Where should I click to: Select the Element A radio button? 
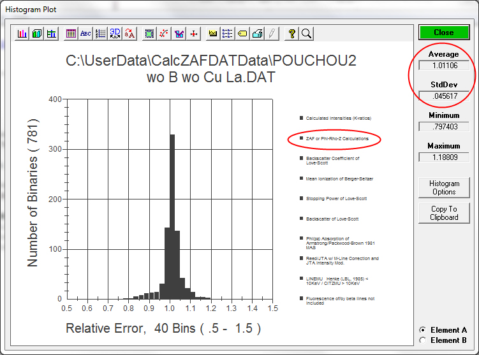pyautogui.click(x=422, y=330)
